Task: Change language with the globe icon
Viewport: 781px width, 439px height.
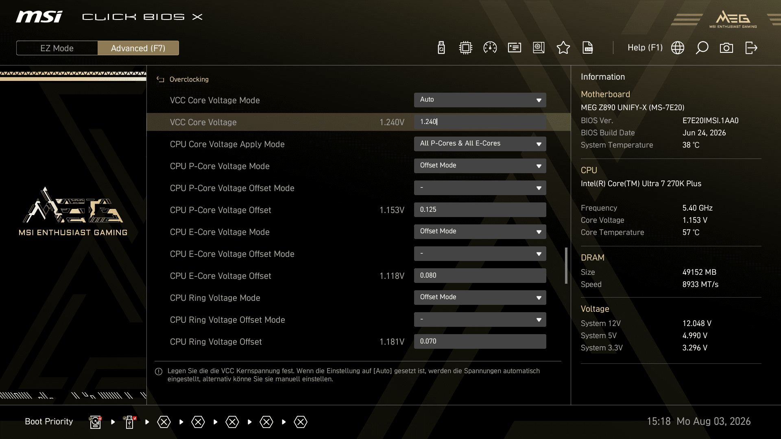Action: pos(678,48)
